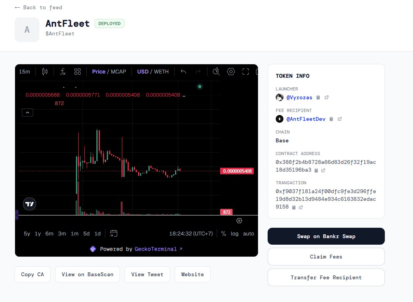This screenshot has width=413, height=302.
Task: Click the GeckoTerminal diamond logo
Action: coord(93,249)
